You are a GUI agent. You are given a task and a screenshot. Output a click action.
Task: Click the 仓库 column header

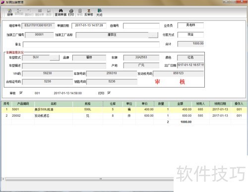(x=113, y=104)
